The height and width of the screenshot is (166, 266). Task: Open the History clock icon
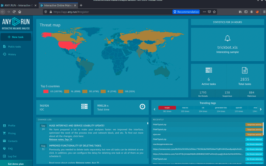(x=4, y=54)
